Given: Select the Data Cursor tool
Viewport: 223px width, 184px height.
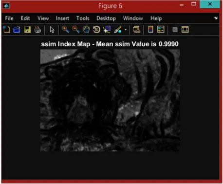Looking at the screenshot, I should (107, 30).
